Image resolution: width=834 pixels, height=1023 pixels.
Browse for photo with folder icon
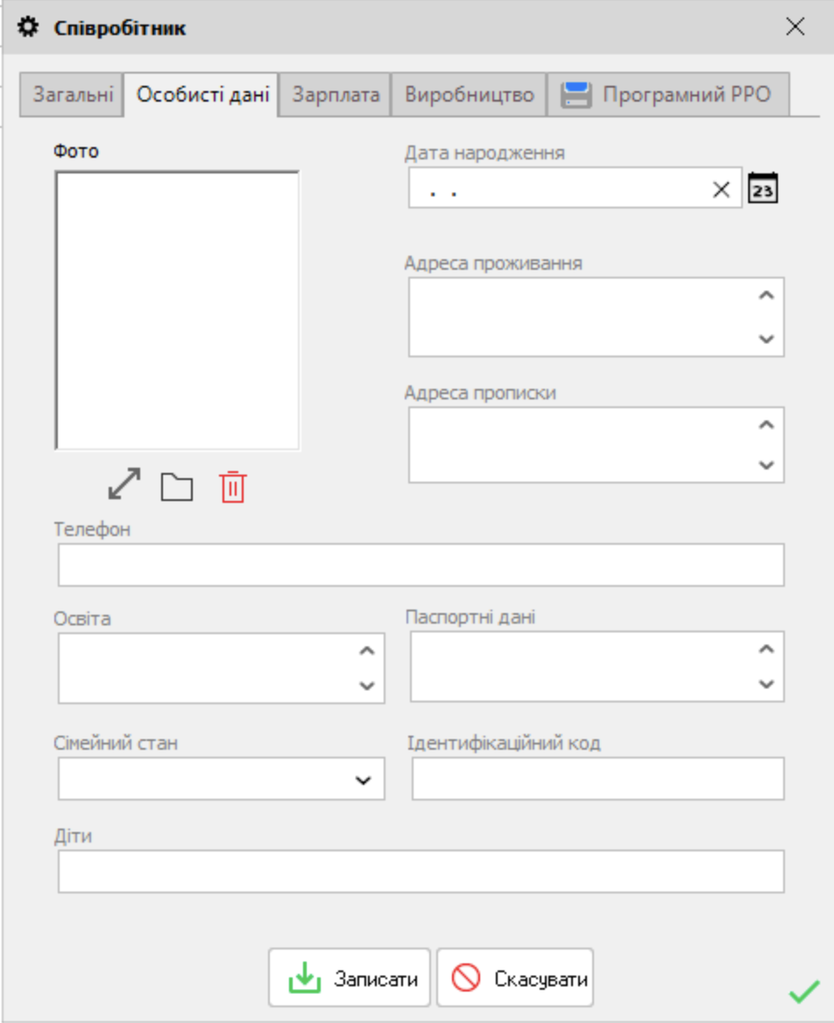click(177, 486)
